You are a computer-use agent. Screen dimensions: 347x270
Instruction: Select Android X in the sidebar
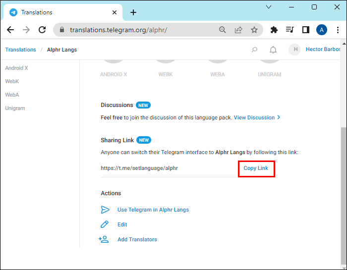point(16,68)
